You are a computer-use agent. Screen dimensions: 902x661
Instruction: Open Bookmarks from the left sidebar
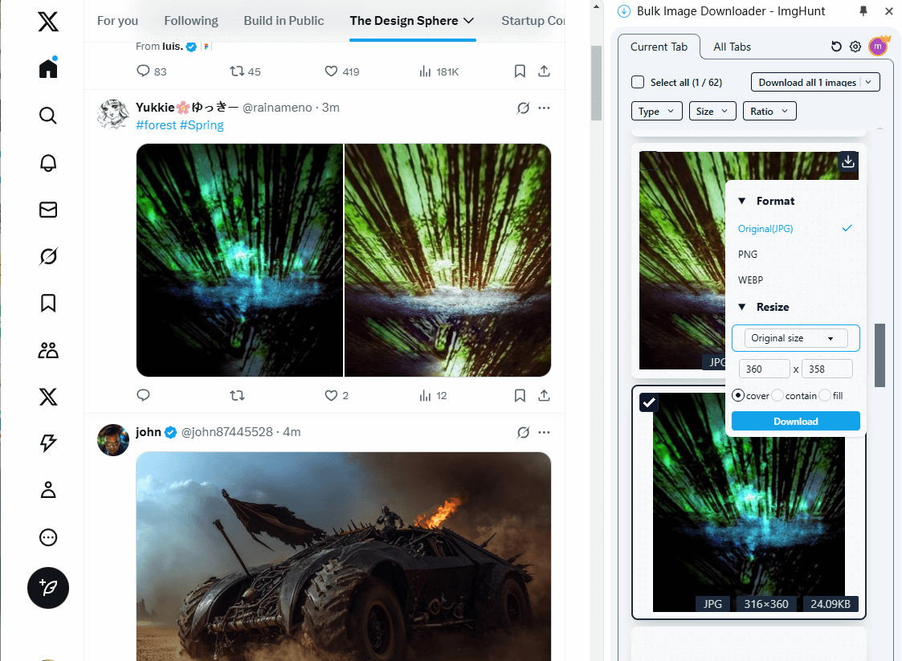click(x=47, y=303)
